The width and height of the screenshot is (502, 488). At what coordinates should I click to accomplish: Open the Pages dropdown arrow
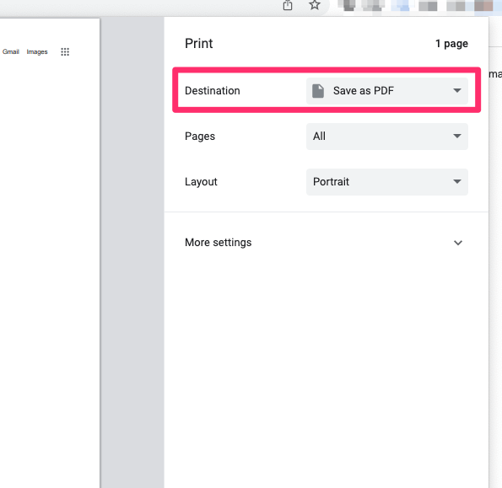coord(457,136)
